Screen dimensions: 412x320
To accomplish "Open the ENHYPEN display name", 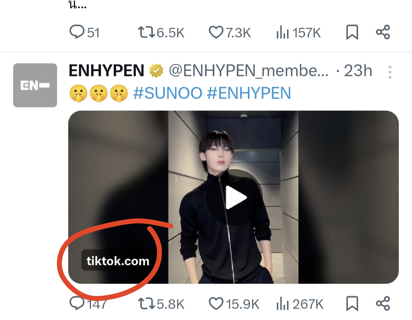I will click(106, 71).
